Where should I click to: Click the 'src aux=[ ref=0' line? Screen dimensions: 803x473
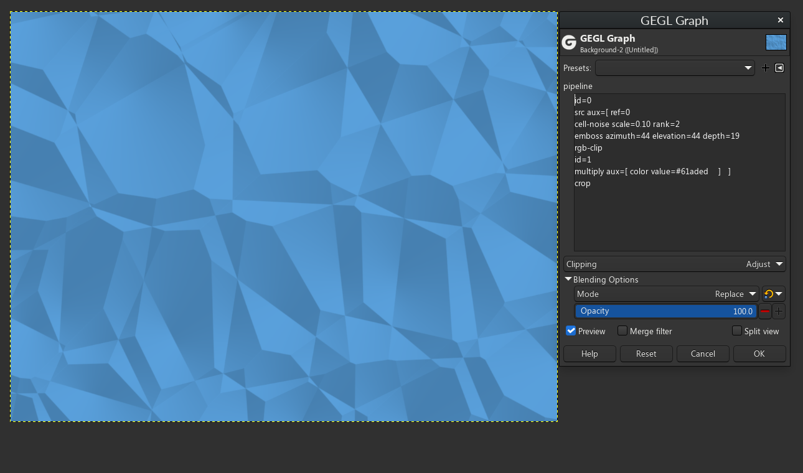tap(602, 112)
